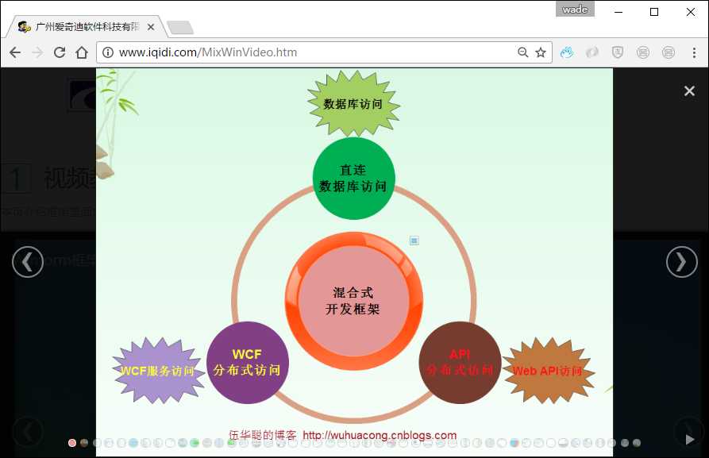Click the zoom magnifier in the address bar
Viewport: 709px width, 458px height.
[x=522, y=52]
